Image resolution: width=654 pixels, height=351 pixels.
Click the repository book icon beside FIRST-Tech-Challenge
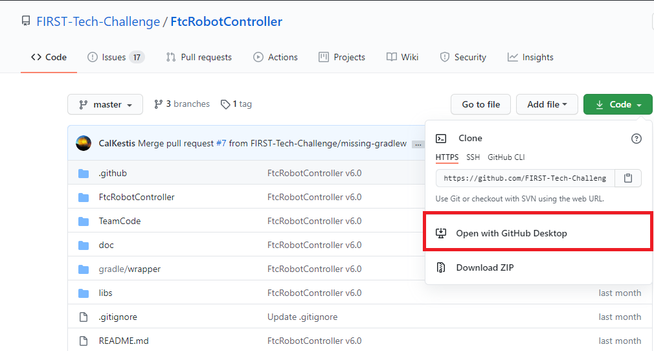click(x=26, y=21)
